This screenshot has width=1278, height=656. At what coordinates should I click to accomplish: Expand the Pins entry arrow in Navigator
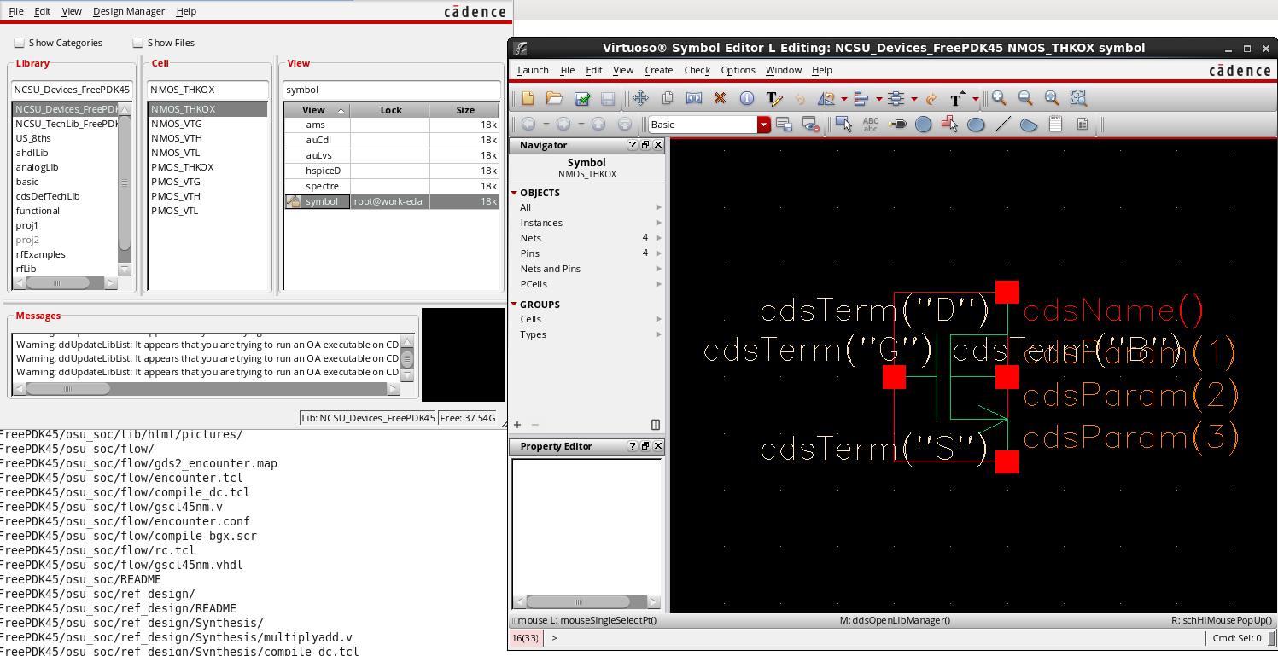tap(658, 253)
